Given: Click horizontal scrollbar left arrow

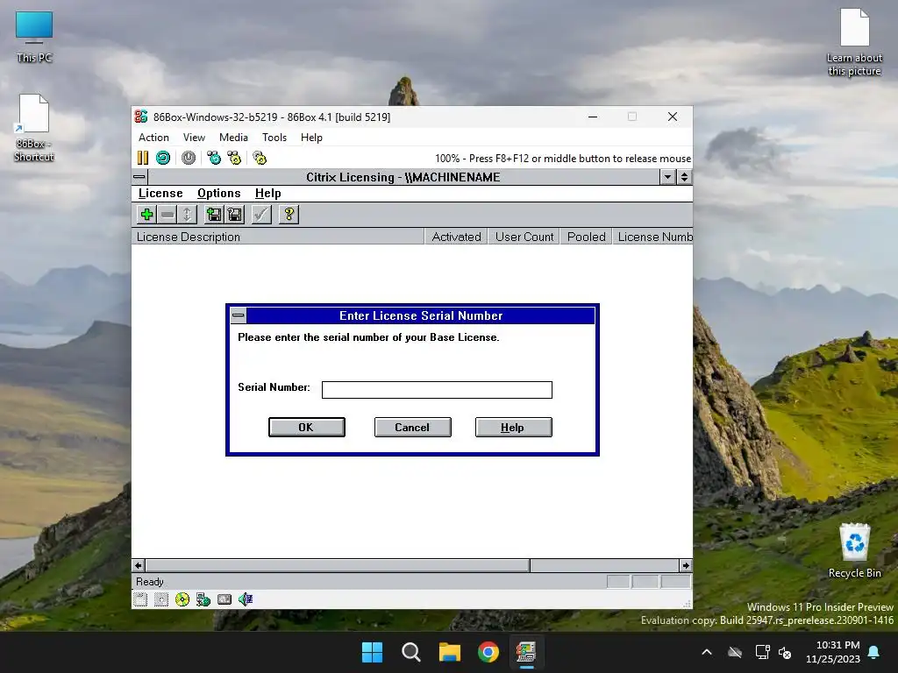Looking at the screenshot, I should 138,565.
